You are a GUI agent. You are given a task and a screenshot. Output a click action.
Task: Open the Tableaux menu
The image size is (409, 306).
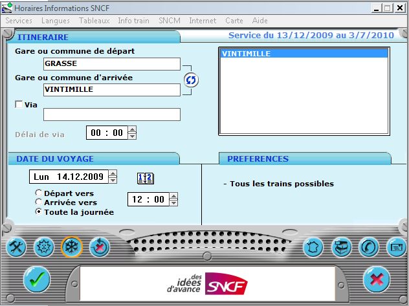(x=94, y=21)
